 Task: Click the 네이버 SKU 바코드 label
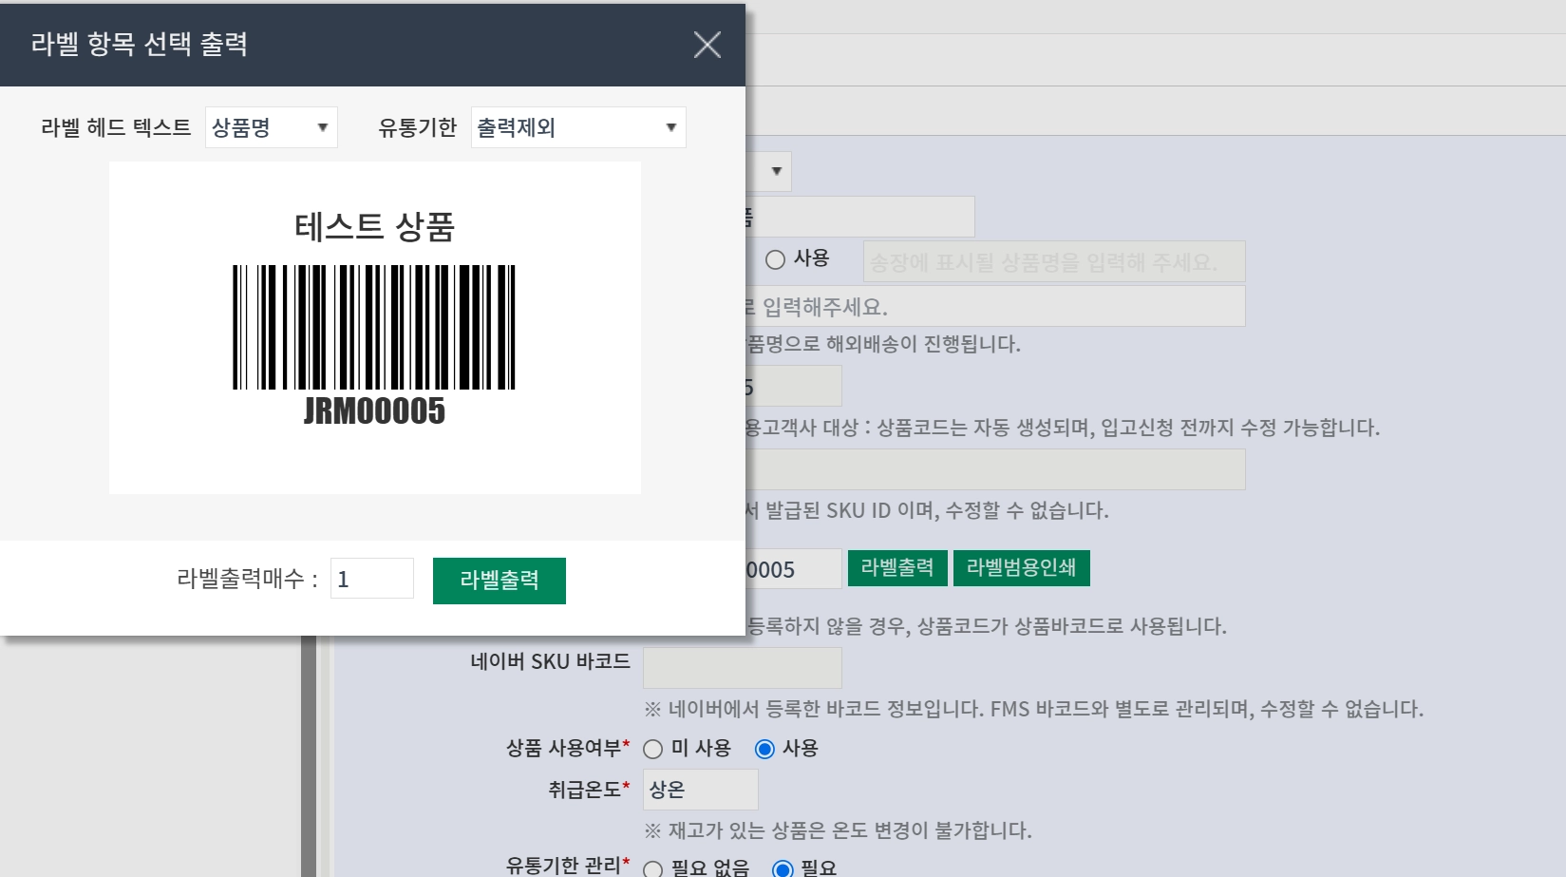coord(550,661)
